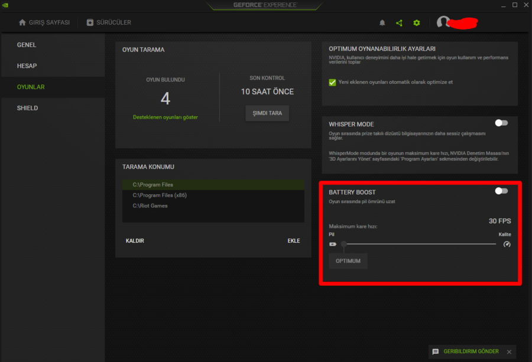The image size is (532, 362).
Task: Open the Giriş Sayfası tab
Action: click(44, 22)
